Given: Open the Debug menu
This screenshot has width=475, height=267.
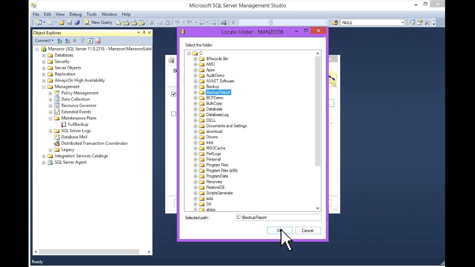Looking at the screenshot, I should click(75, 14).
